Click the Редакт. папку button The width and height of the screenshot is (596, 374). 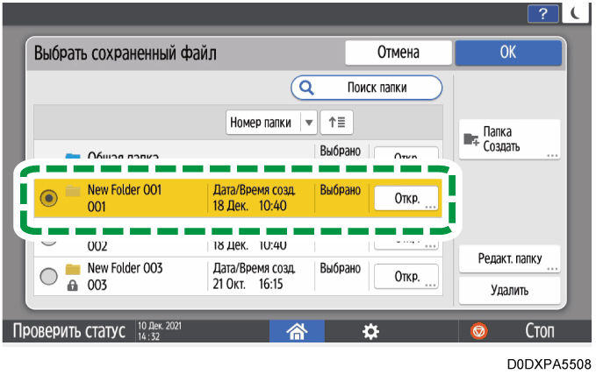tap(509, 260)
